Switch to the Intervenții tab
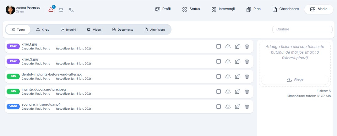The image size is (337, 136). pos(223,9)
